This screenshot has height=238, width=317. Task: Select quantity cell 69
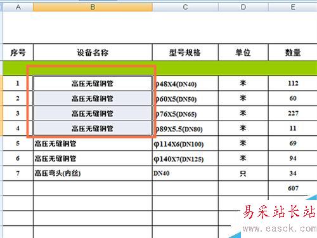pos(293,143)
